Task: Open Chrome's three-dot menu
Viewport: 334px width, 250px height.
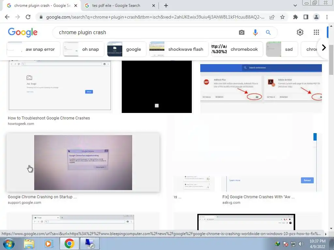Action: click(x=327, y=17)
